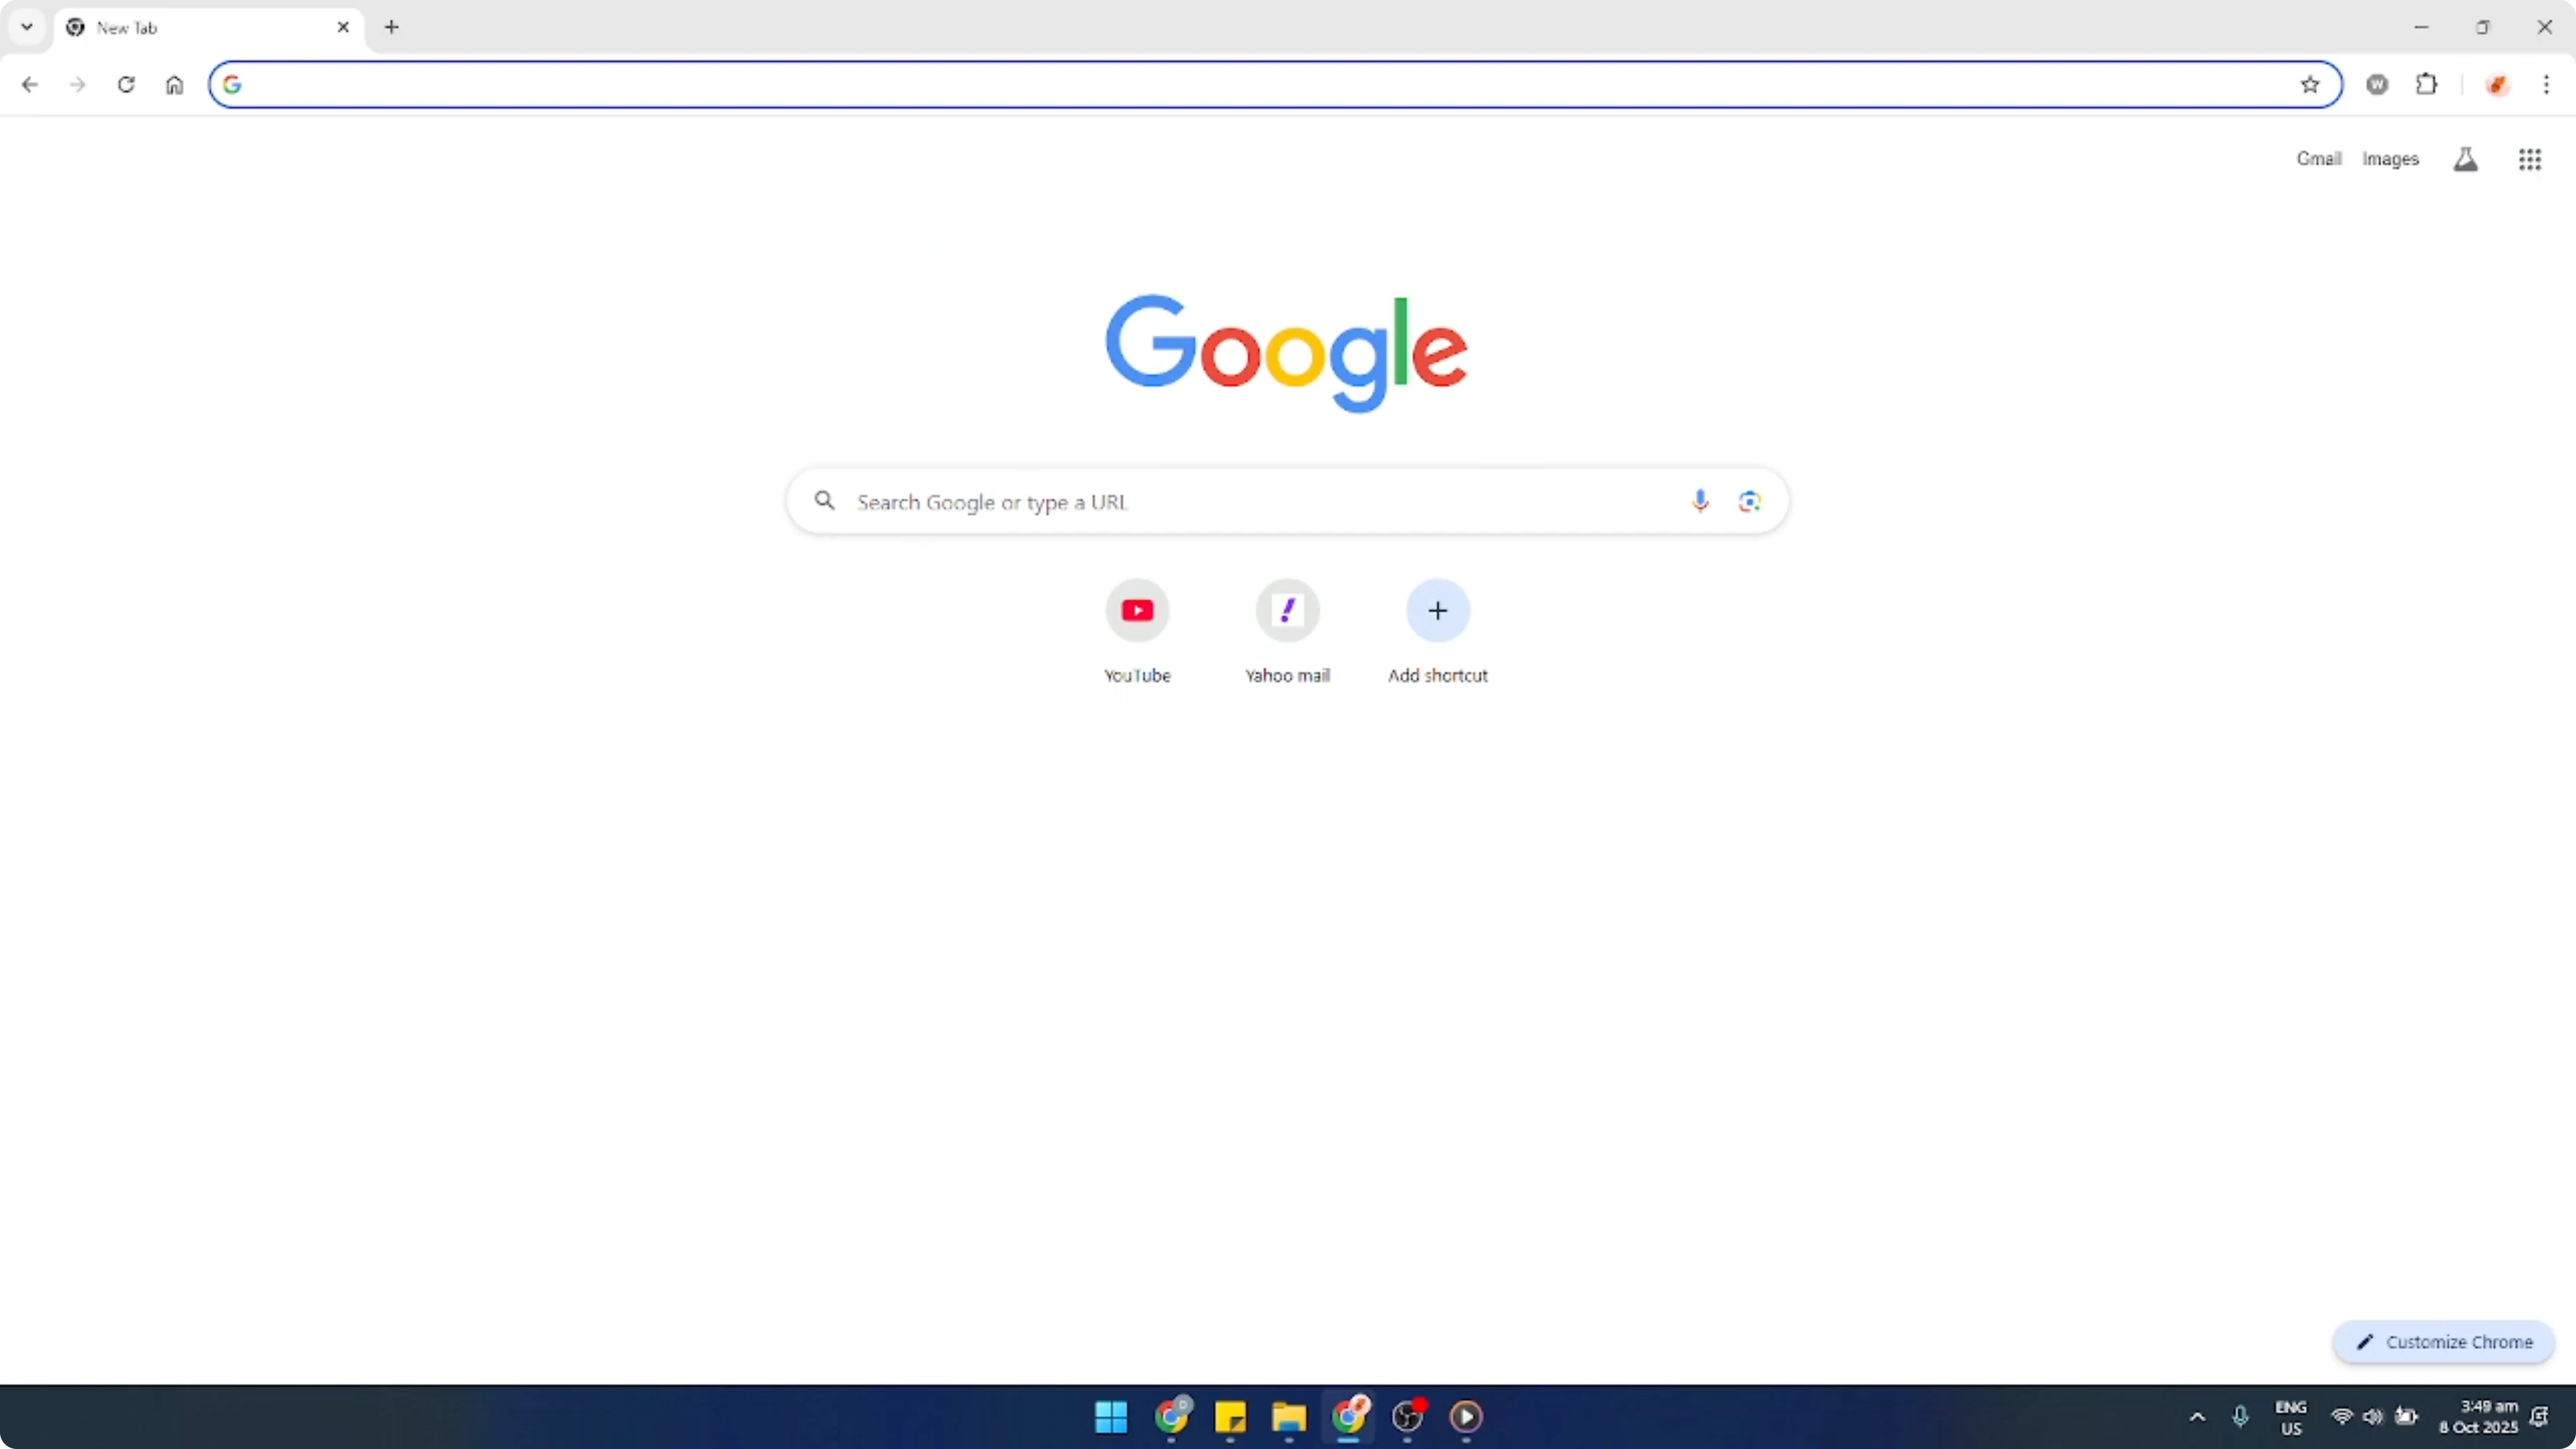Click the microphone tray icon
2576x1449 pixels.
2240,1417
